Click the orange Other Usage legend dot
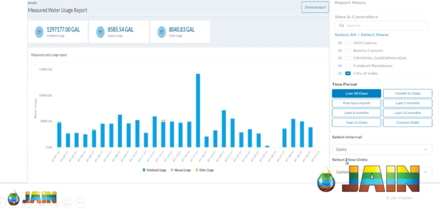440x209 pixels. pyautogui.click(x=197, y=170)
